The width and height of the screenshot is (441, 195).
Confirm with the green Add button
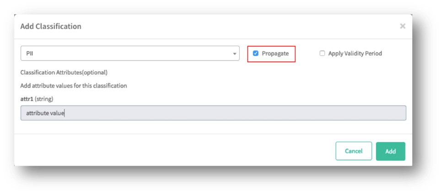pos(390,151)
